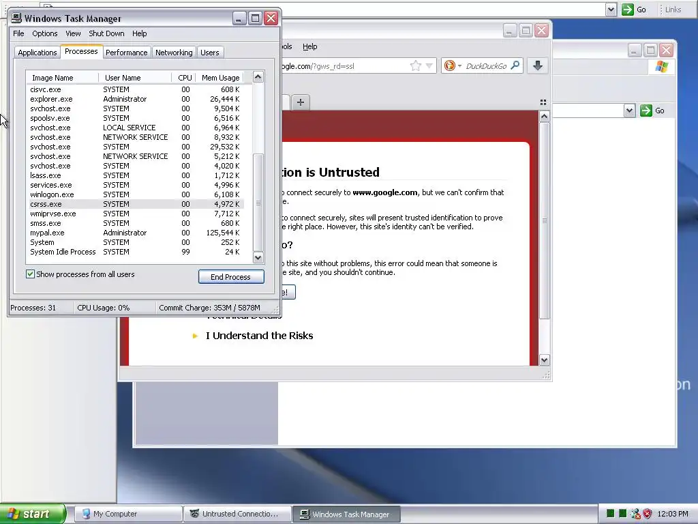Viewport: 698px width, 524px height.
Task: Click the Get me out button edge
Action: tap(288, 292)
